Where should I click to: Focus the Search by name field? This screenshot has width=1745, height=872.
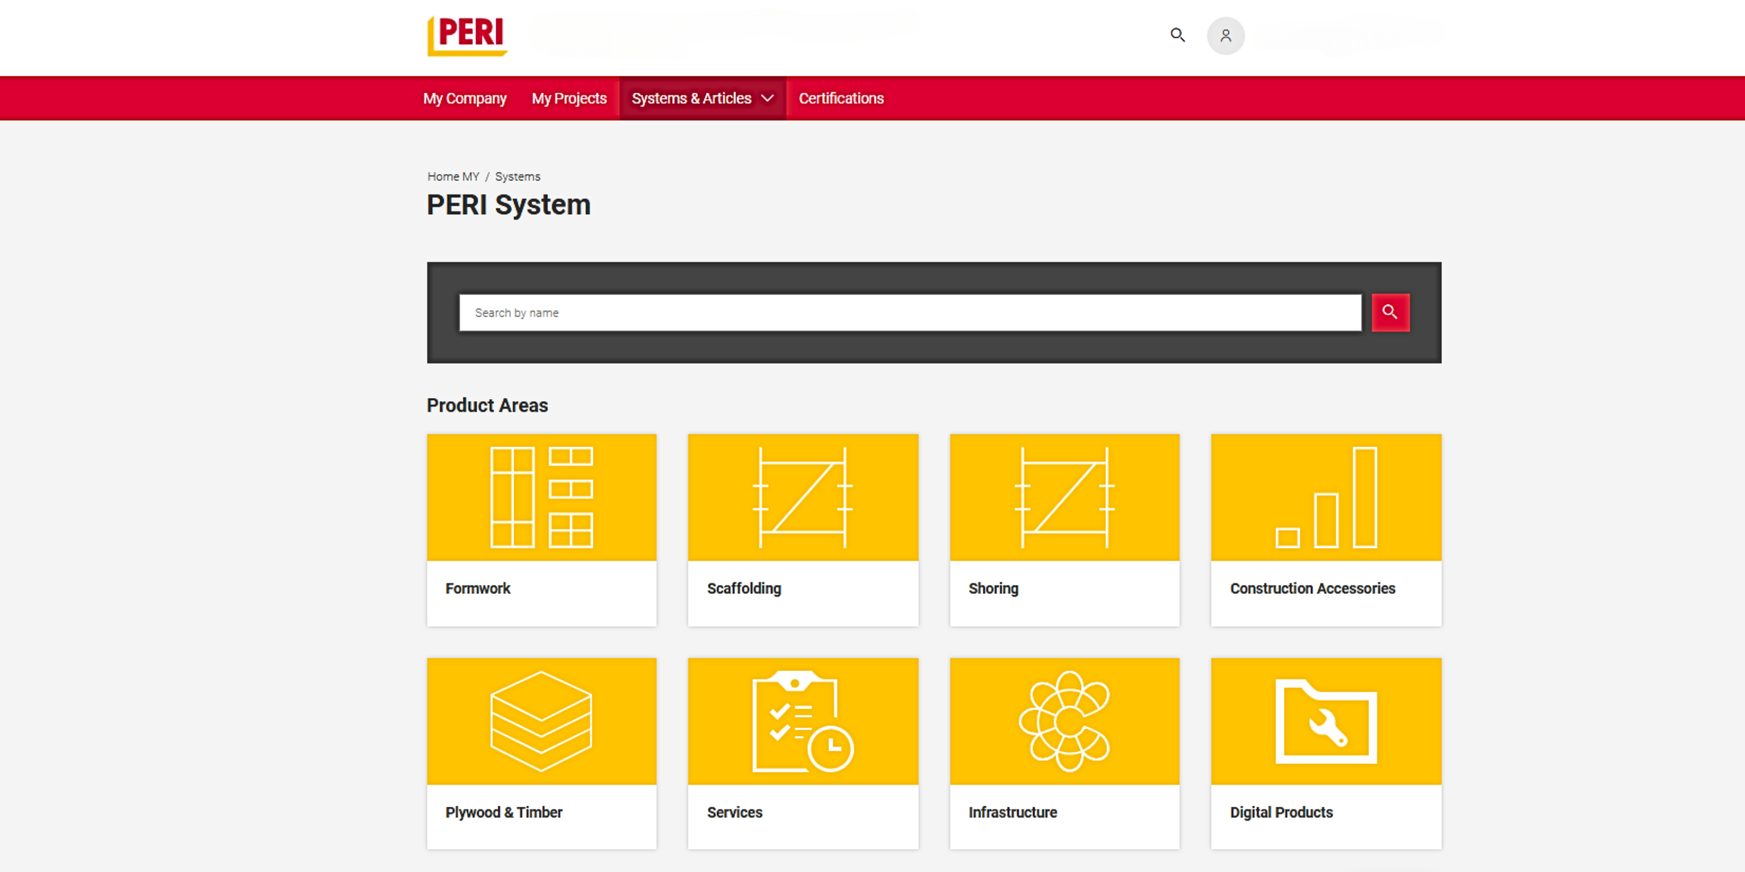click(910, 312)
